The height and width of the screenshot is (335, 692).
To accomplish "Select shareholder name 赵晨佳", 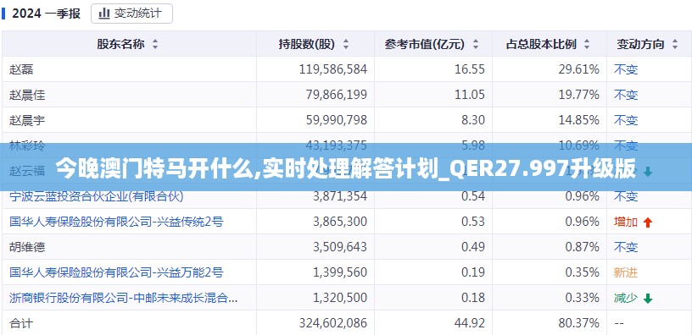I will 27,95.
